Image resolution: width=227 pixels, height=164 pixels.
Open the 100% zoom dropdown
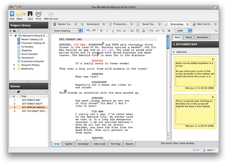(183, 31)
